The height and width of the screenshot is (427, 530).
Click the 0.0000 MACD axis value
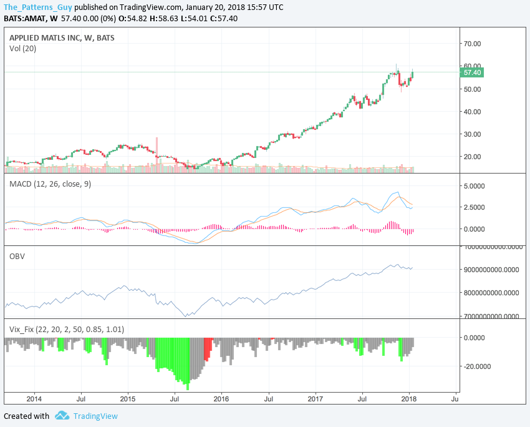474,229
